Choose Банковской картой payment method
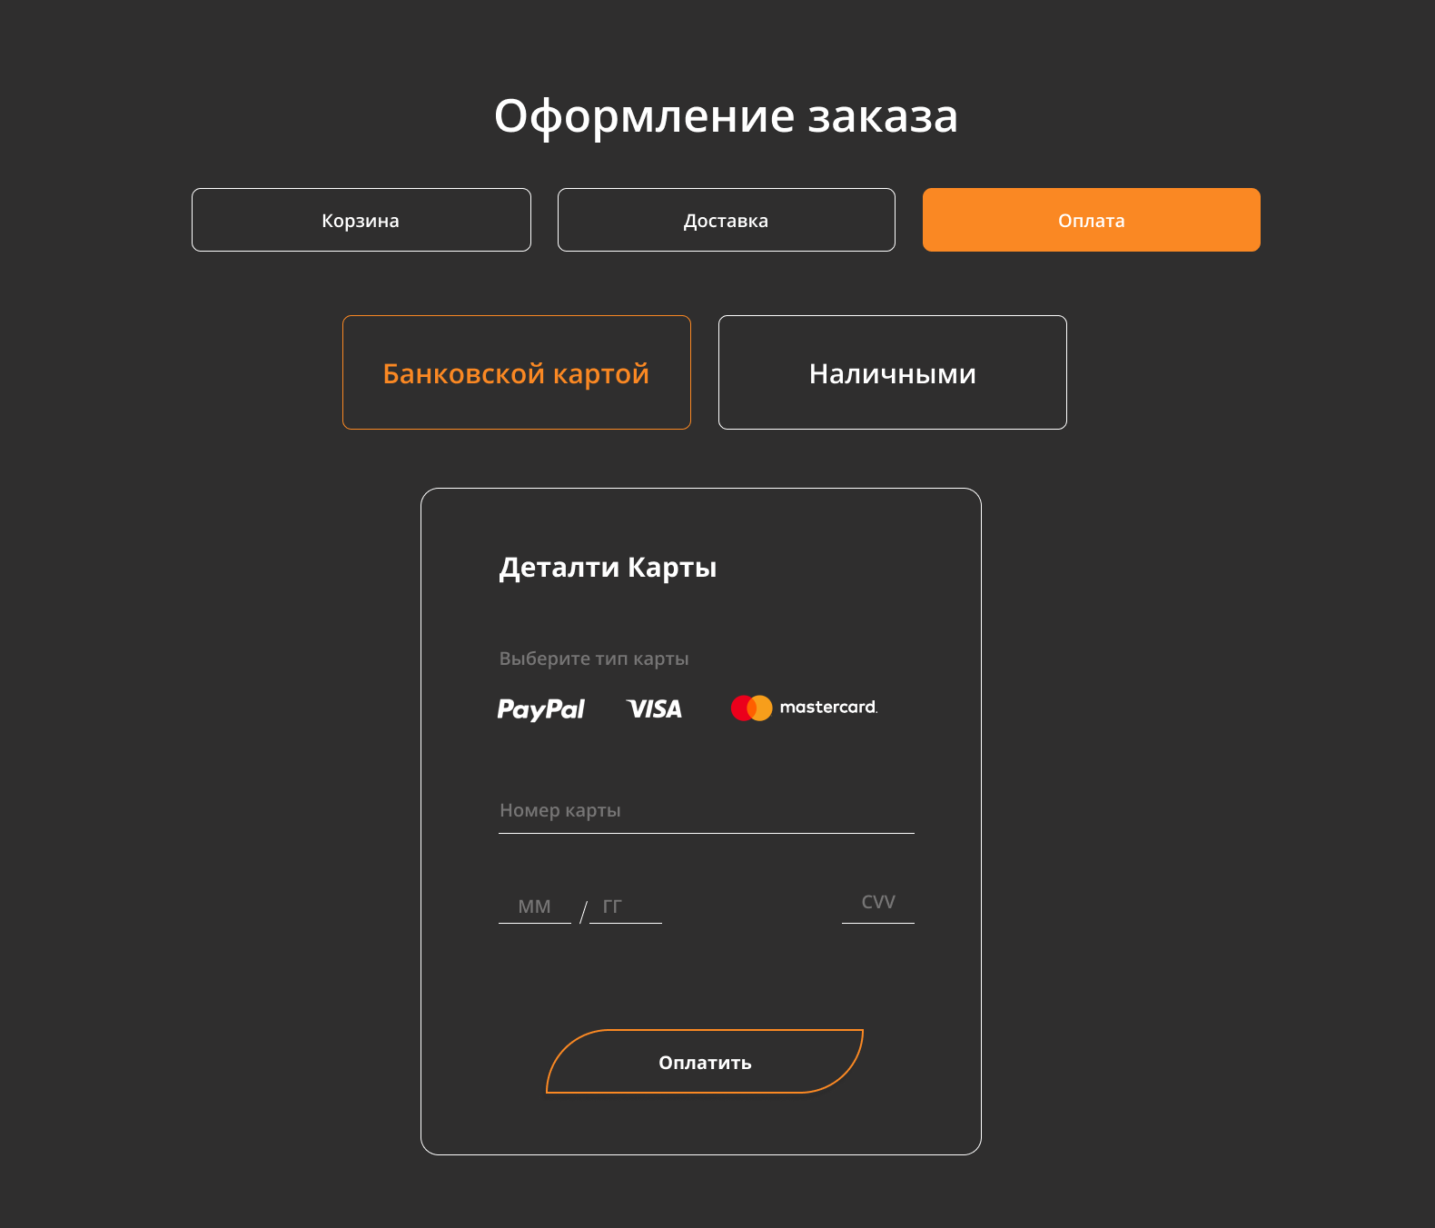 [517, 372]
